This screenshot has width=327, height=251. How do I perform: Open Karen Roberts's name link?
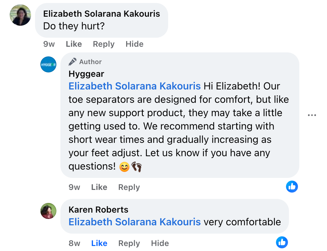(98, 210)
